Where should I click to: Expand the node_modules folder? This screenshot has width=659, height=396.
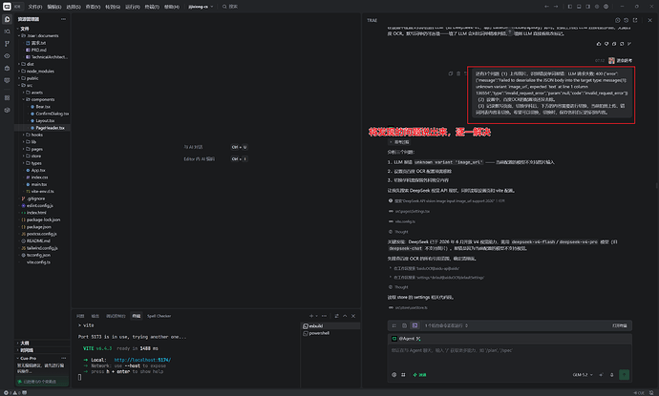pos(42,72)
